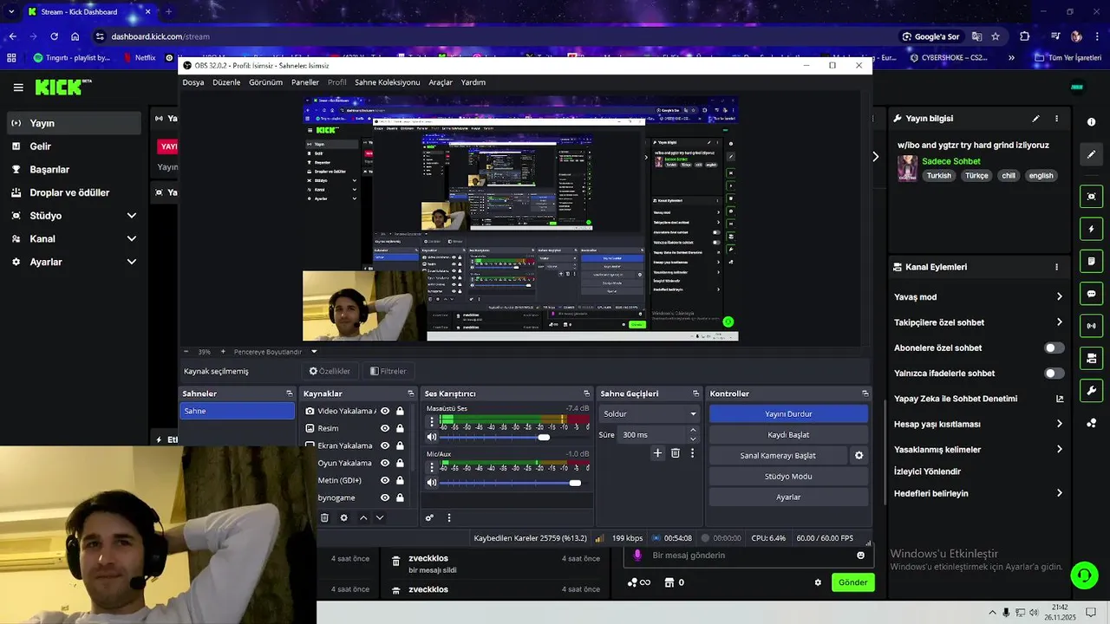Toggle visibility of Video Yakalama source
Image resolution: width=1110 pixels, height=624 pixels.
[x=385, y=411]
